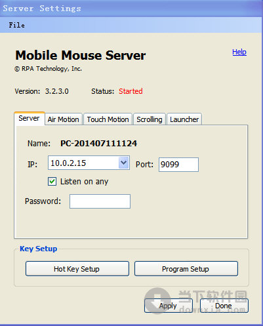
Task: Open the File menu
Action: pos(16,25)
